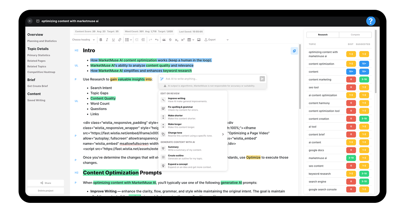Switch to the Compete tab
The image size is (405, 213).
(x=355, y=34)
